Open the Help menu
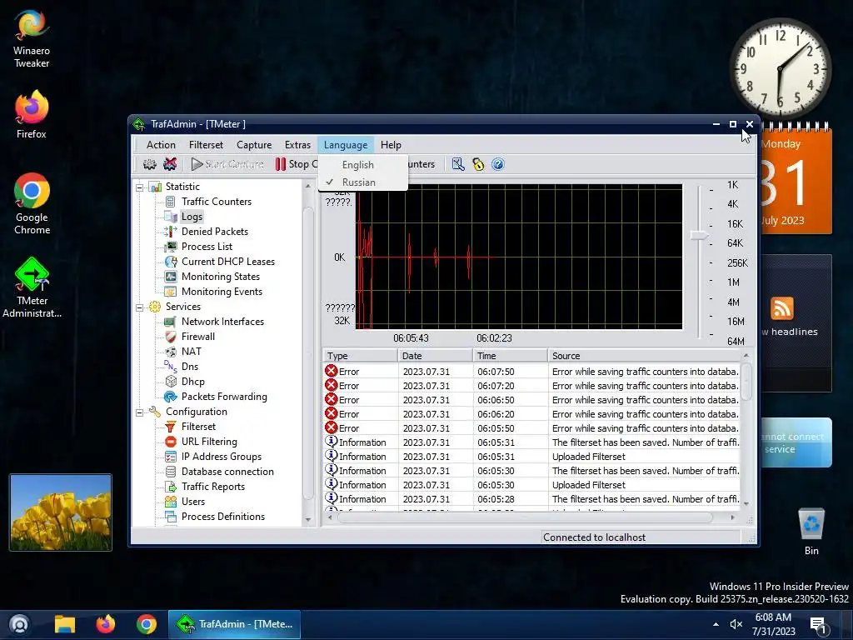 391,145
